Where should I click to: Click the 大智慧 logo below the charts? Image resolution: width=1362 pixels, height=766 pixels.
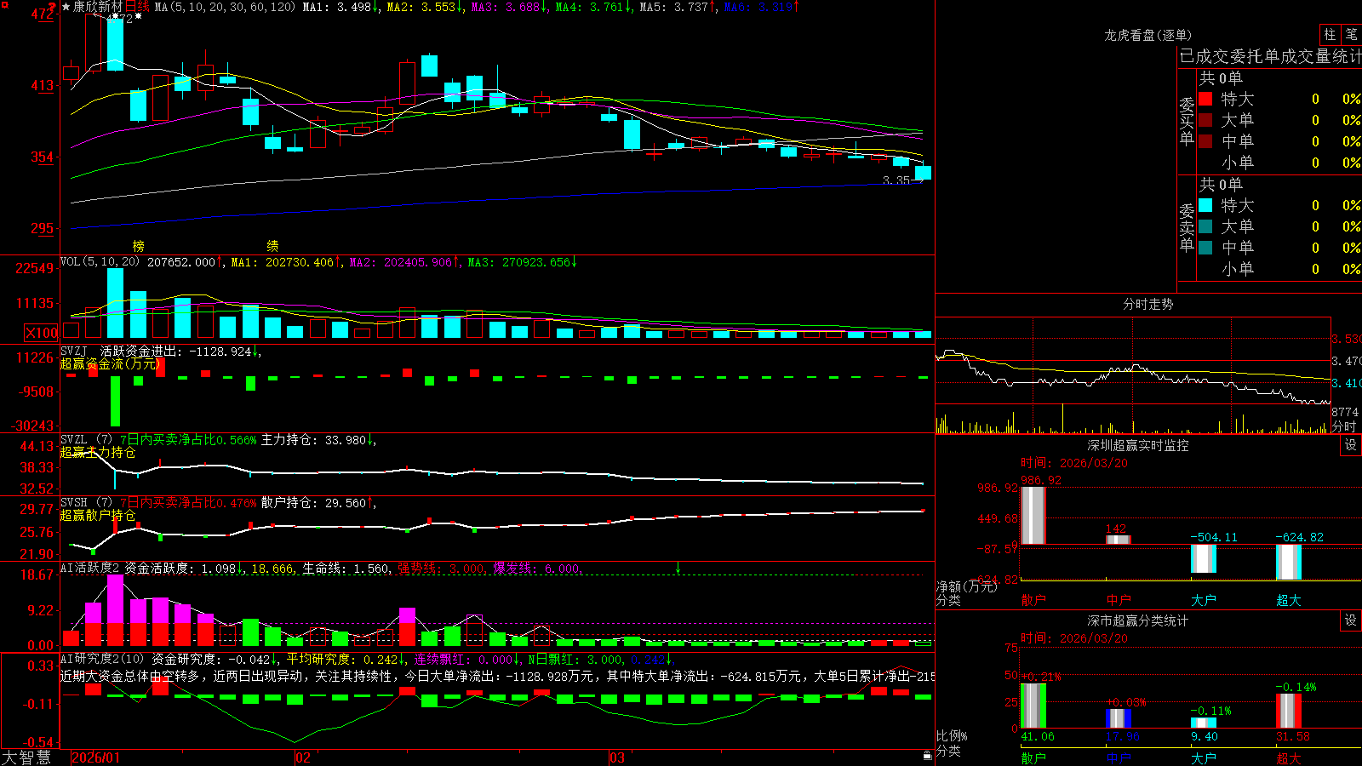pos(26,757)
